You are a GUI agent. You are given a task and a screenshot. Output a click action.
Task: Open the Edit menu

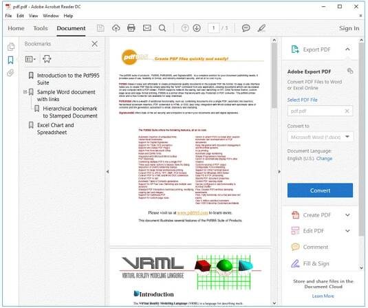[x=20, y=16]
